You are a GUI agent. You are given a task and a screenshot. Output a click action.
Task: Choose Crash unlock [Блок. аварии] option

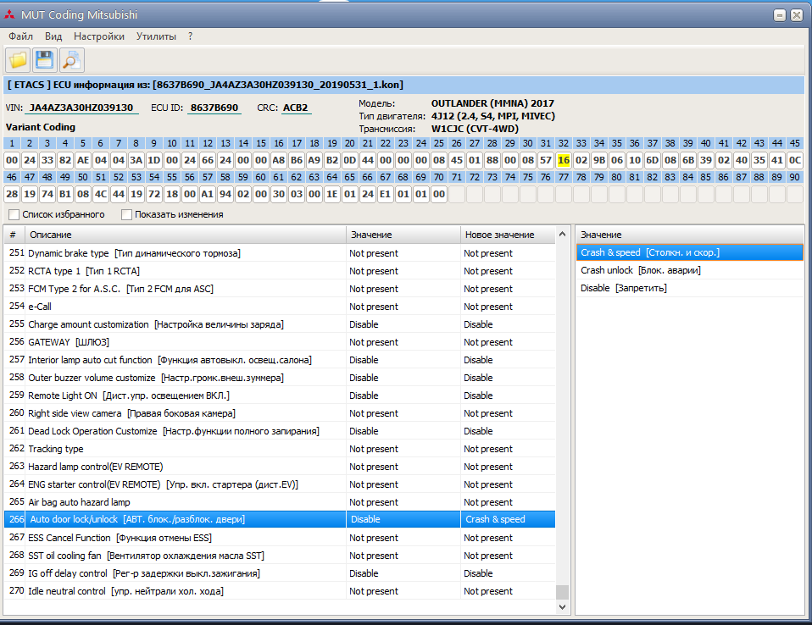(x=690, y=270)
